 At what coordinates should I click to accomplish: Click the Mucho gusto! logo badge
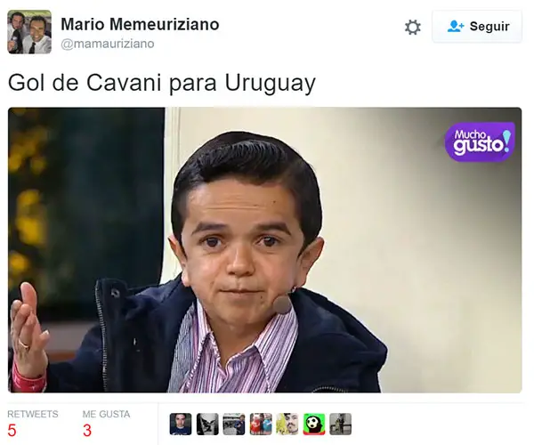(x=480, y=142)
